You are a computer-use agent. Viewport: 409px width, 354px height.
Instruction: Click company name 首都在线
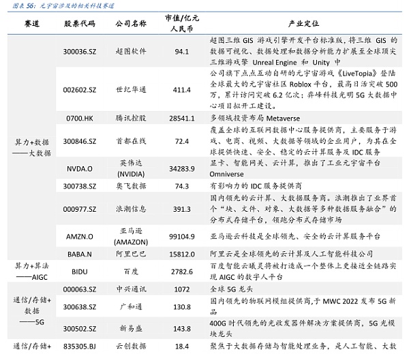pyautogui.click(x=131, y=141)
